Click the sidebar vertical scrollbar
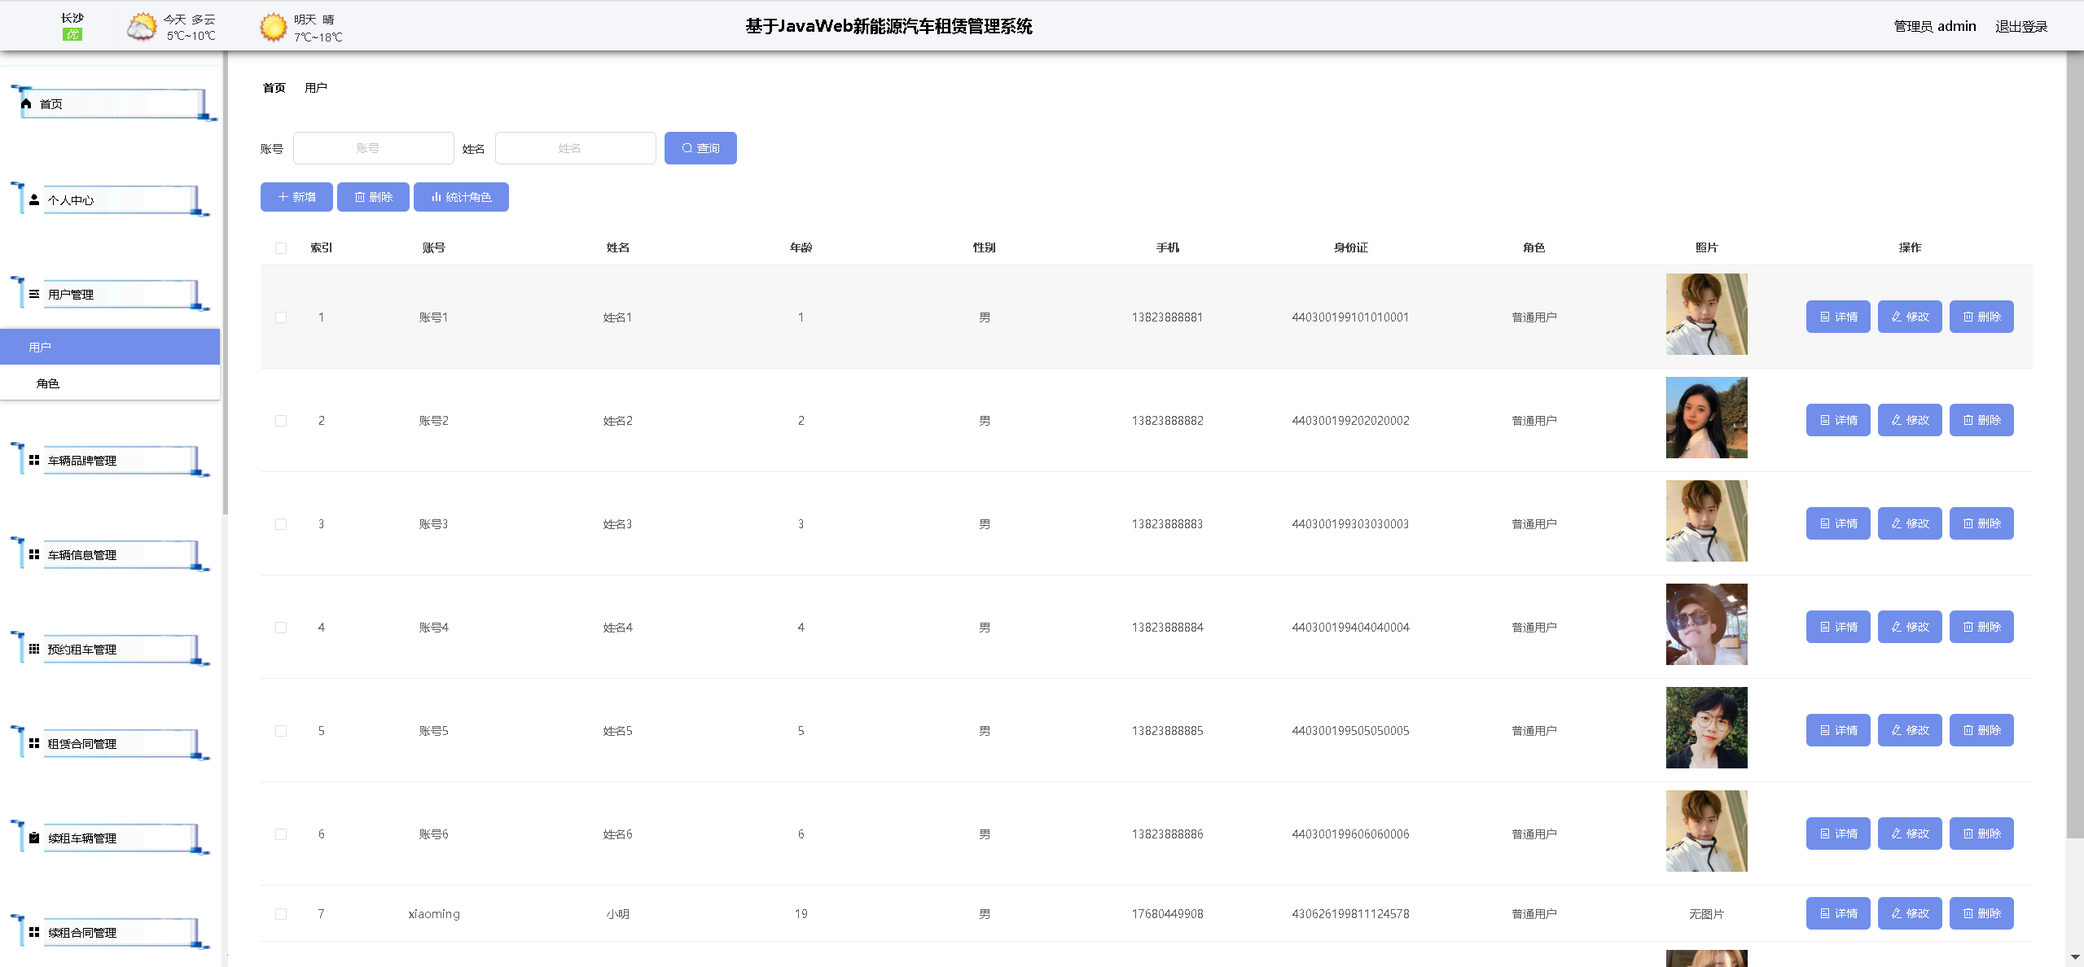This screenshot has width=2084, height=967. pos(225,282)
